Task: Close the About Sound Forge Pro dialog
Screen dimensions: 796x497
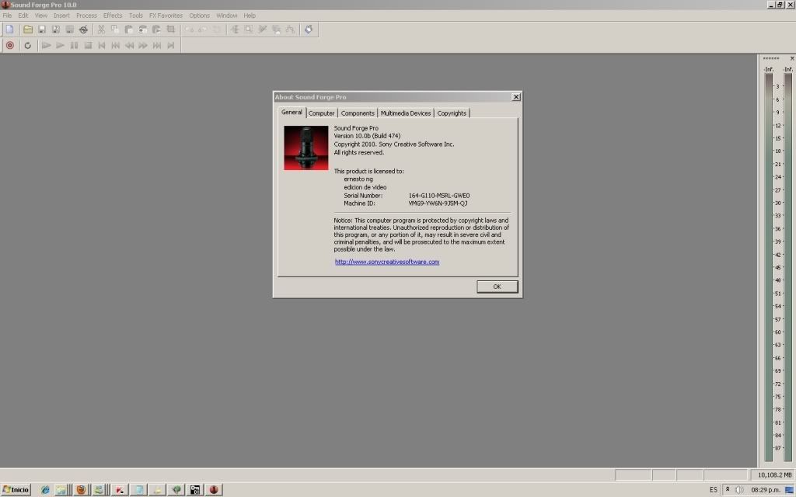Action: pos(516,97)
